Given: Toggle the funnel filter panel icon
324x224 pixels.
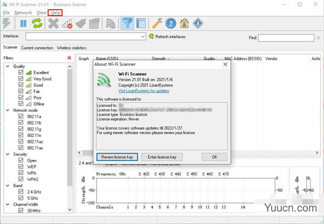Looking at the screenshot, I should (x=127, y=23).
